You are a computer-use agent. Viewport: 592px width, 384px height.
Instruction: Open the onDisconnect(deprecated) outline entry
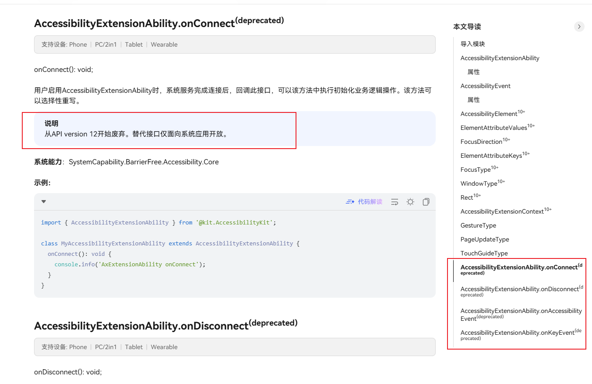point(522,291)
